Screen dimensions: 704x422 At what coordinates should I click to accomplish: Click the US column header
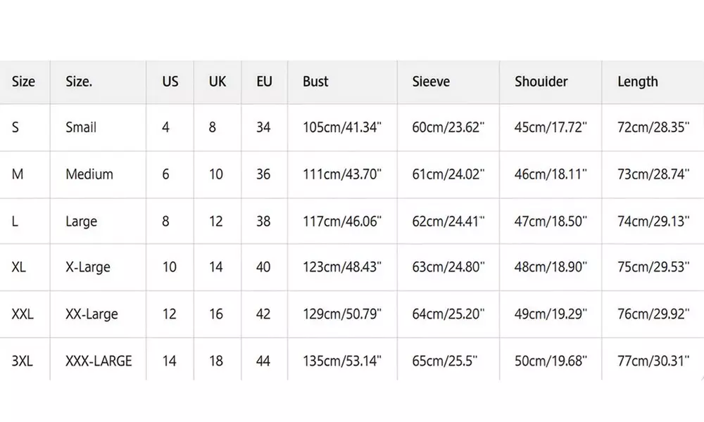pyautogui.click(x=170, y=82)
